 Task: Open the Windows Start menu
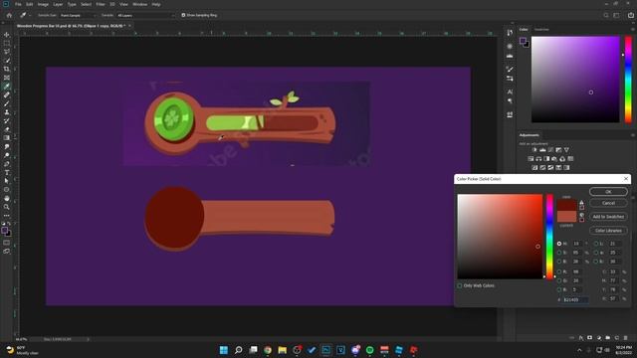click(223, 350)
